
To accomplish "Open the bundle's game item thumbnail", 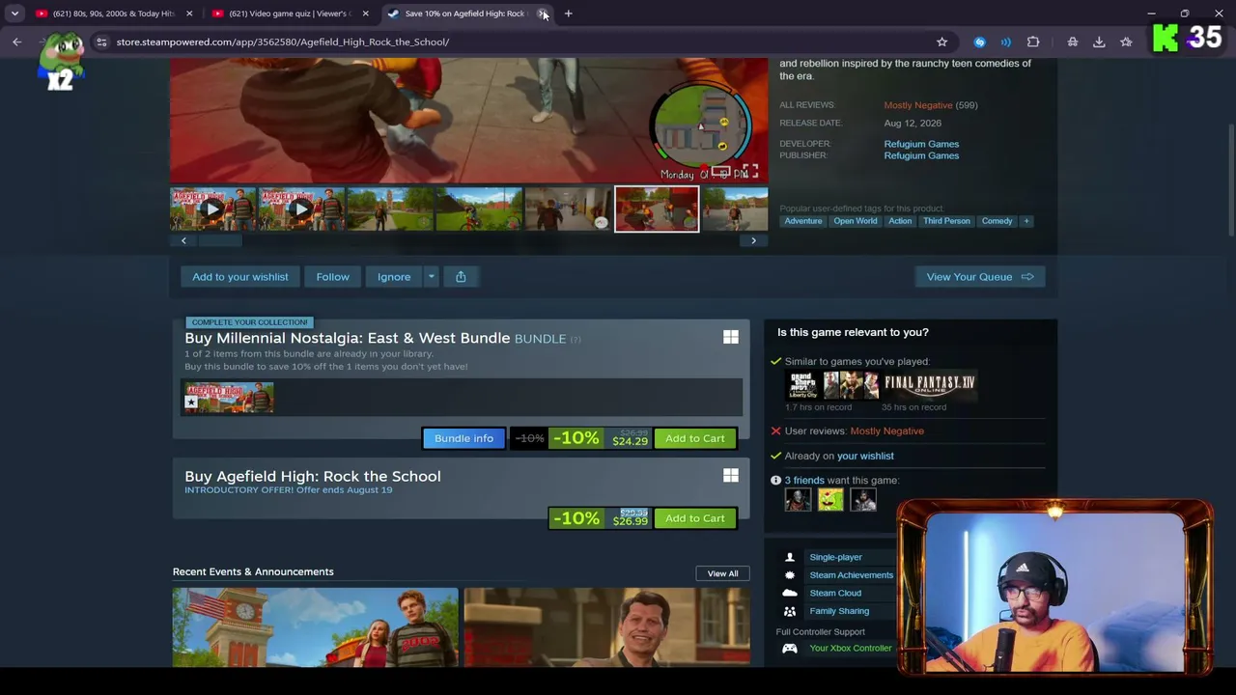I will click(x=229, y=398).
